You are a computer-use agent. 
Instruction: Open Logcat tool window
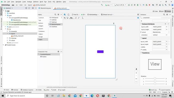point(62,90)
